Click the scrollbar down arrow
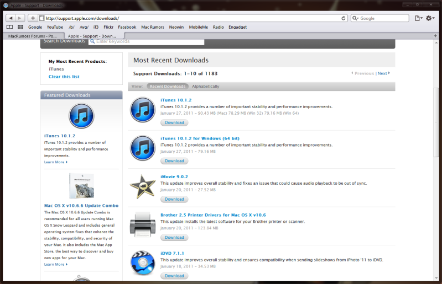The image size is (442, 284). [x=436, y=278]
